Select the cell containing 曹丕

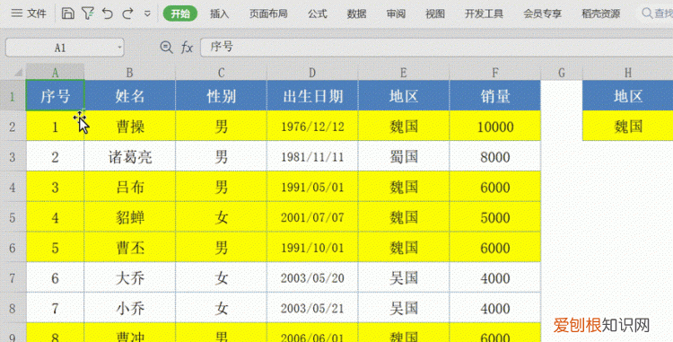[x=129, y=248]
